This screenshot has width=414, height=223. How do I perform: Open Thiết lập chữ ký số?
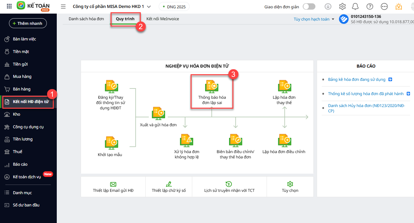point(169,187)
